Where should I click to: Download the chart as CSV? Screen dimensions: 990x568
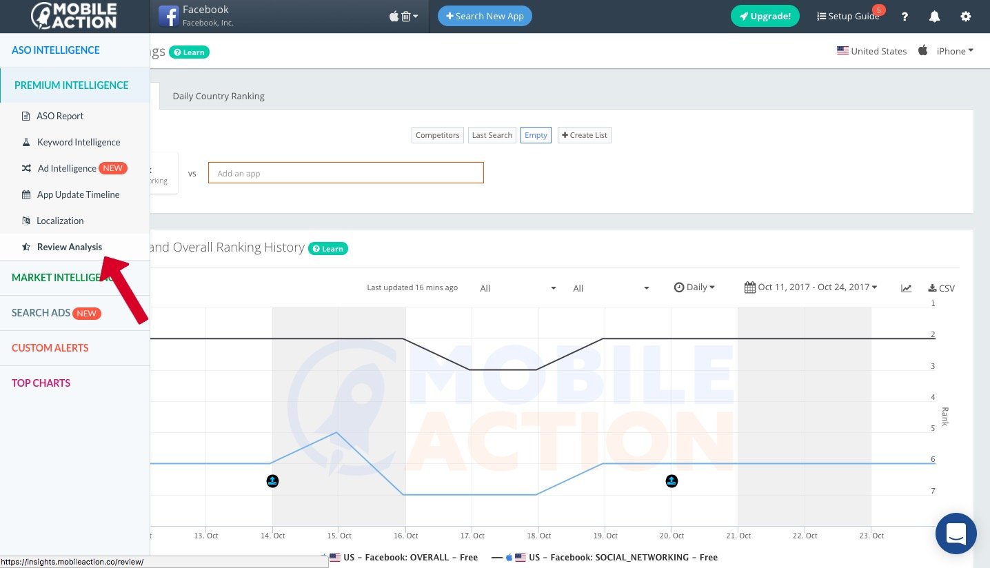click(942, 288)
